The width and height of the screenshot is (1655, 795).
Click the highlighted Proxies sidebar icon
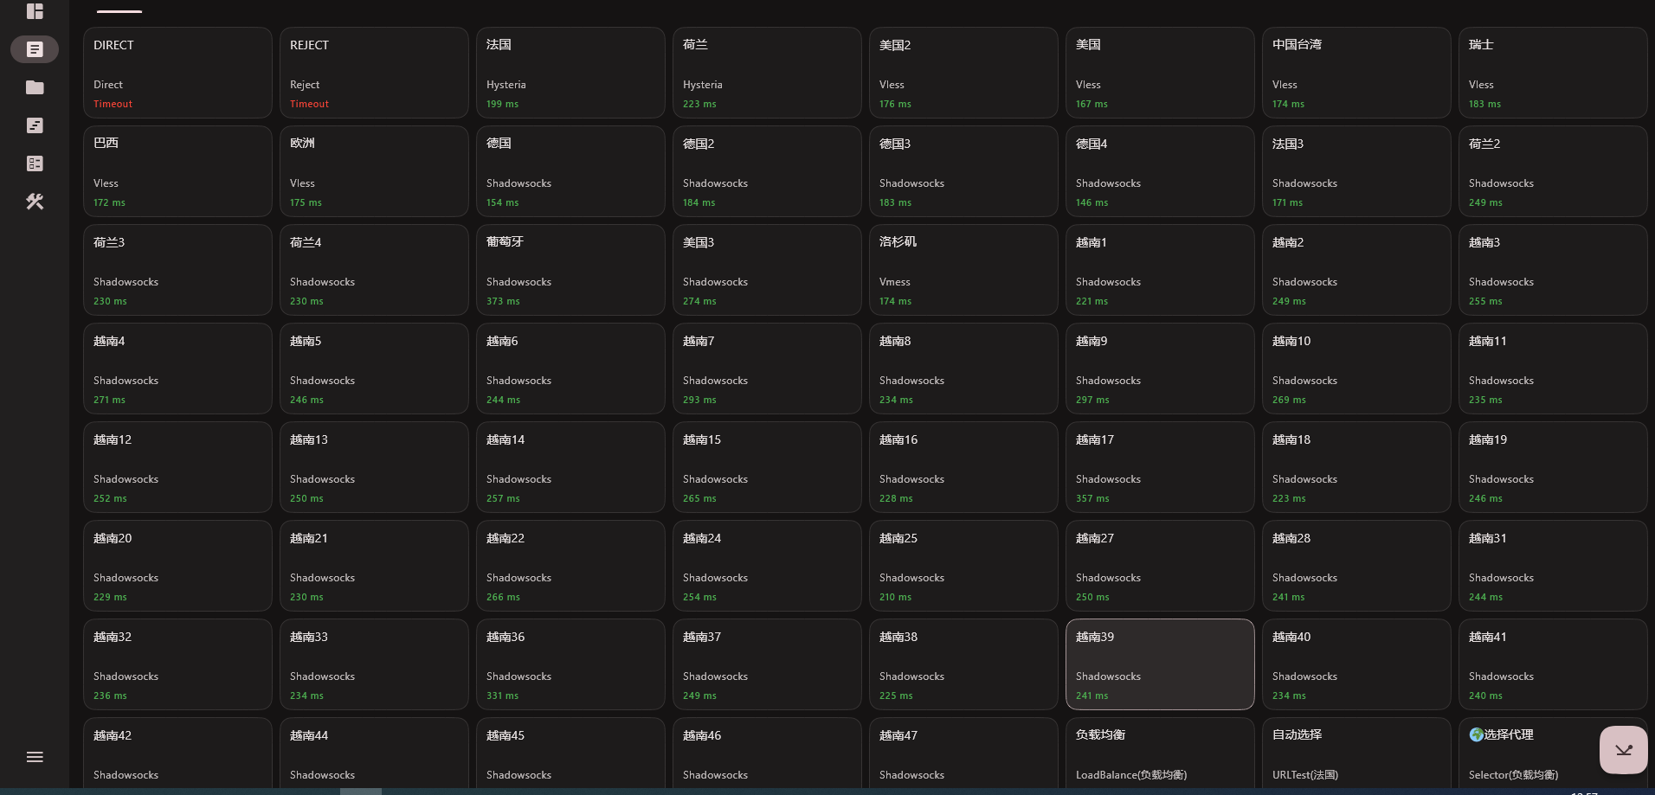tap(35, 49)
